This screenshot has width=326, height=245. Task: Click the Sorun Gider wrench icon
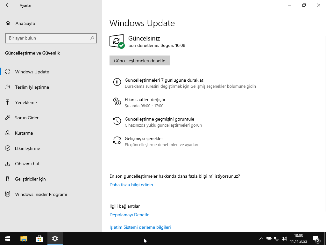pyautogui.click(x=8, y=117)
